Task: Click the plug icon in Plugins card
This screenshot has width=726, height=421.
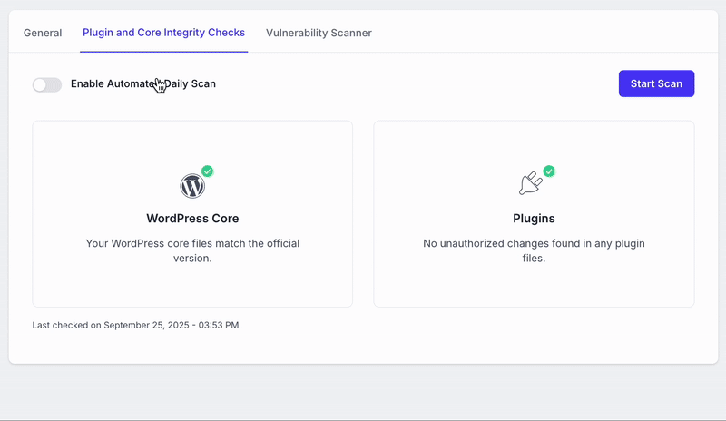Action: pos(530,184)
